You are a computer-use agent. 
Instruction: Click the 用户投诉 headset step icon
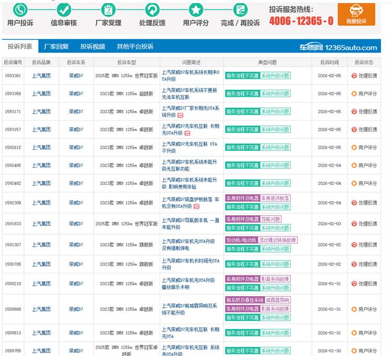click(x=20, y=10)
